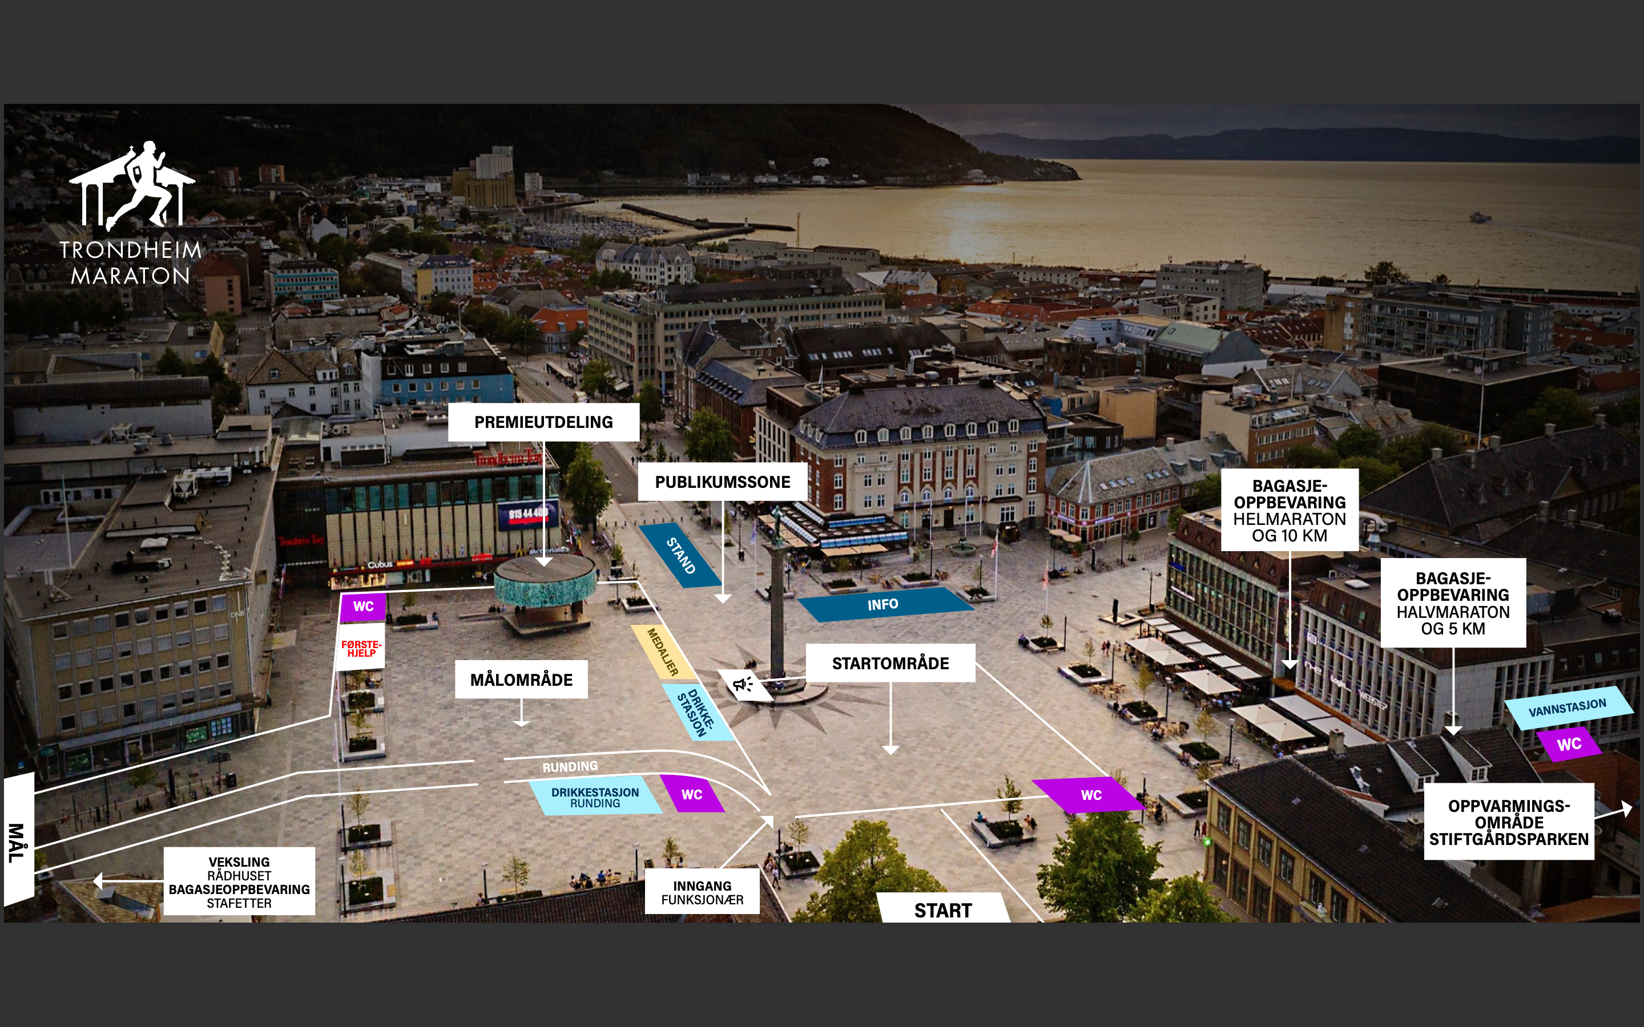
Task: Click the blue STAND zone marker
Action: (x=680, y=555)
